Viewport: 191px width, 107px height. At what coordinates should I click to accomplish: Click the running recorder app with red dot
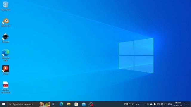point(91,104)
